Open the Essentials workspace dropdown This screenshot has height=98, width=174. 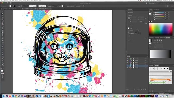click(153, 3)
